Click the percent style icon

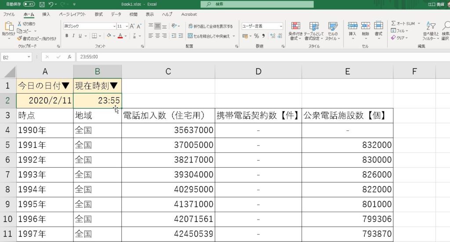pos(257,36)
